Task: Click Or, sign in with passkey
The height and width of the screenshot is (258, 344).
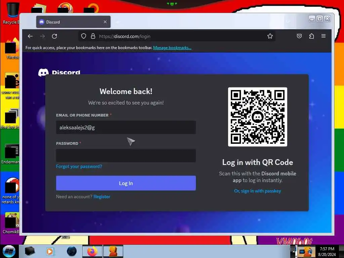Action: (x=257, y=191)
